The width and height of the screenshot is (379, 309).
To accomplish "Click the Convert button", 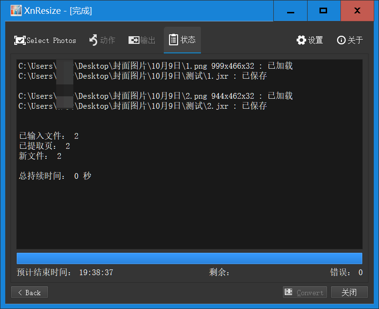I will click(x=305, y=292).
